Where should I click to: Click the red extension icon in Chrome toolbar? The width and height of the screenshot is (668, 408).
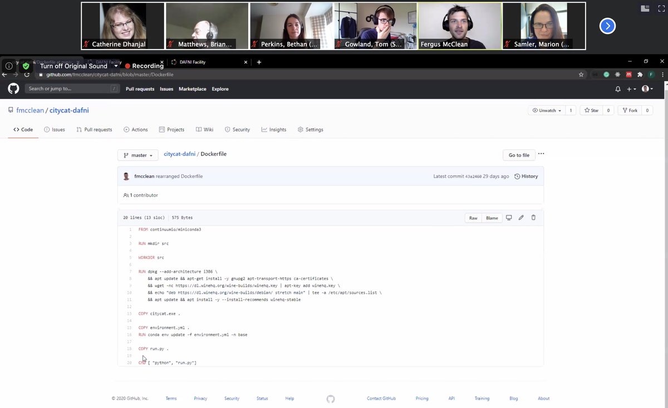click(629, 75)
